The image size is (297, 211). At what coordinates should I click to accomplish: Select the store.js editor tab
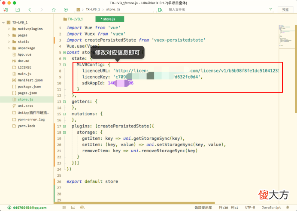point(110,19)
